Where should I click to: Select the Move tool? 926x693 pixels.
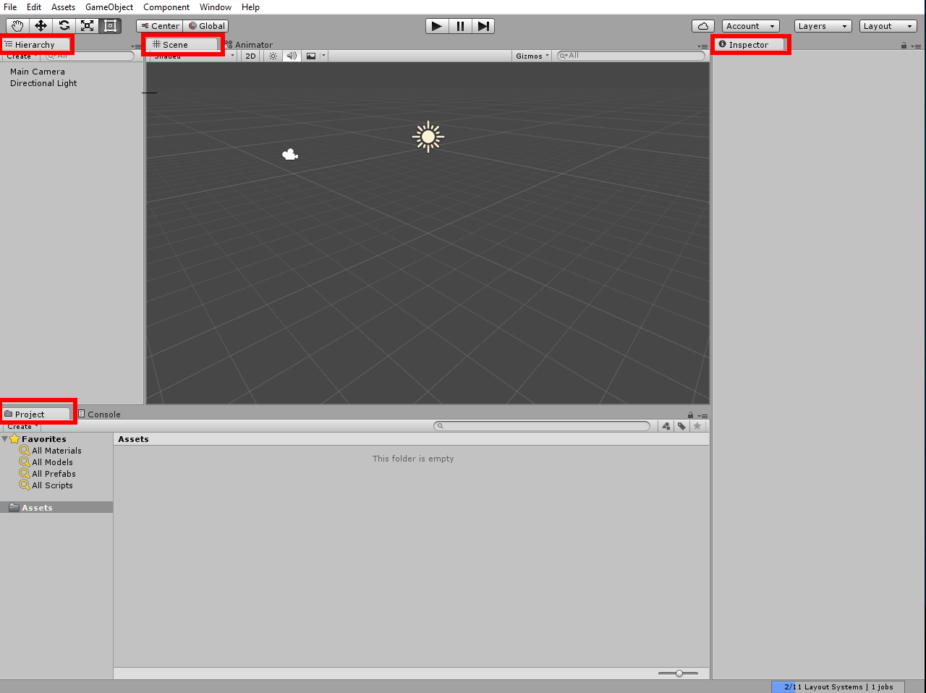pyautogui.click(x=41, y=25)
